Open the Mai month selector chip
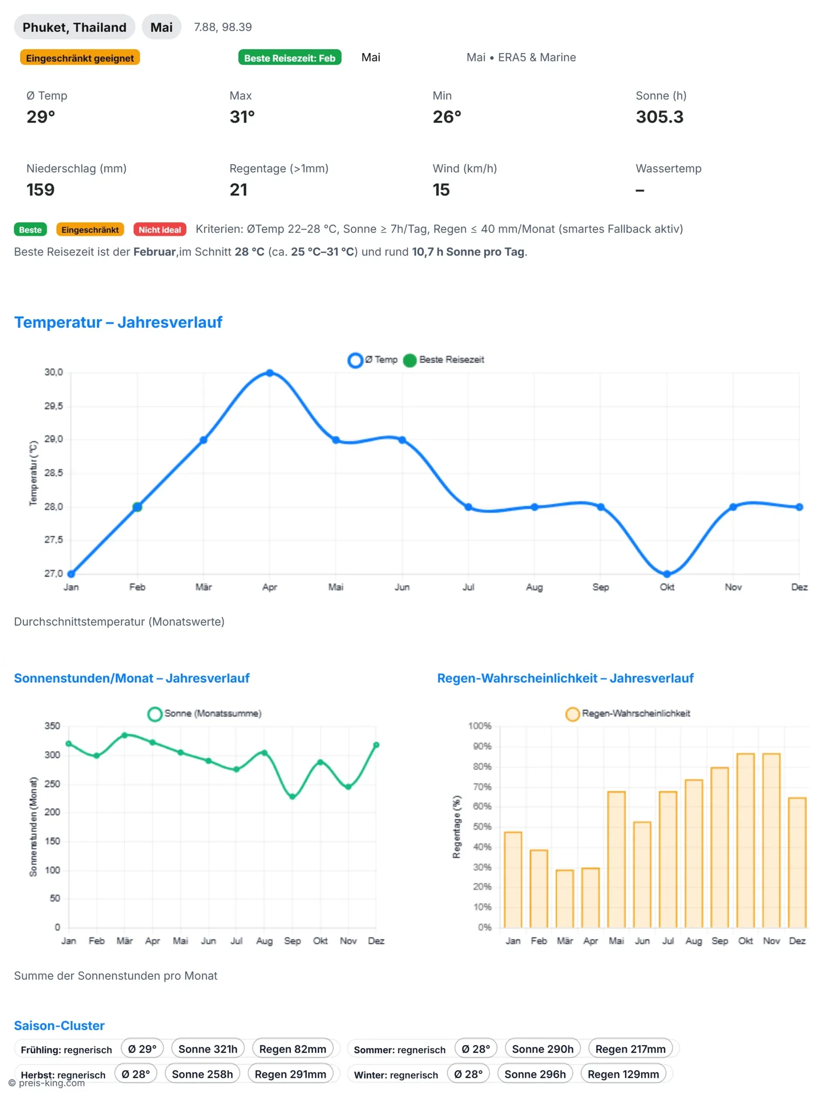This screenshot has height=1097, width=835. point(161,27)
